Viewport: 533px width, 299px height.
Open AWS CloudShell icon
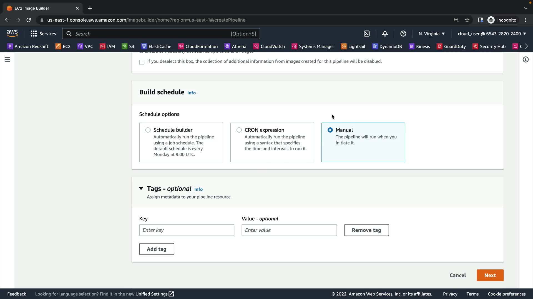(x=366, y=34)
